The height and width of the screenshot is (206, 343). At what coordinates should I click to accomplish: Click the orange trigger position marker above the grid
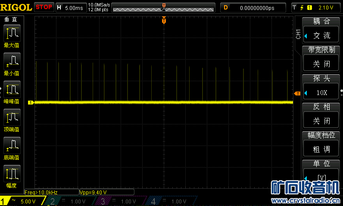(x=164, y=20)
